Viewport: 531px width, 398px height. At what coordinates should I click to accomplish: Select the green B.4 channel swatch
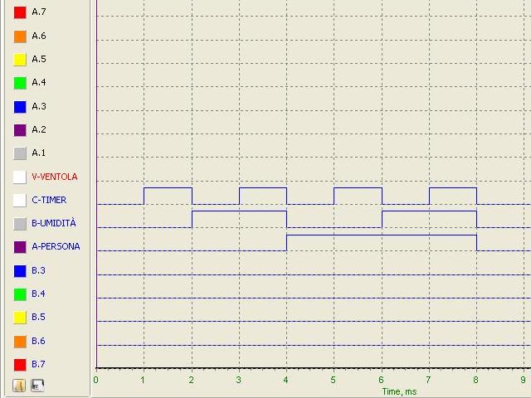(20, 294)
